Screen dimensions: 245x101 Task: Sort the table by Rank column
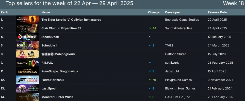click(x=4, y=12)
